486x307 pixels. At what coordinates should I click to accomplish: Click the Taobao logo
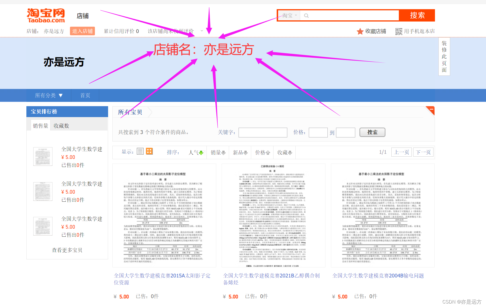coord(46,15)
